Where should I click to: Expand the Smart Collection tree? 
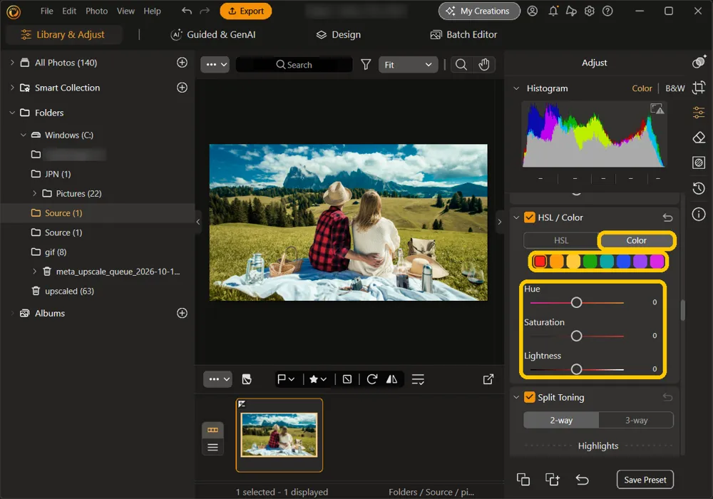pos(12,88)
